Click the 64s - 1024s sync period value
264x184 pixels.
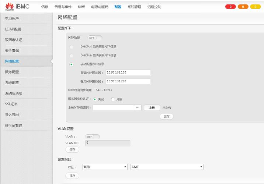click(x=104, y=90)
